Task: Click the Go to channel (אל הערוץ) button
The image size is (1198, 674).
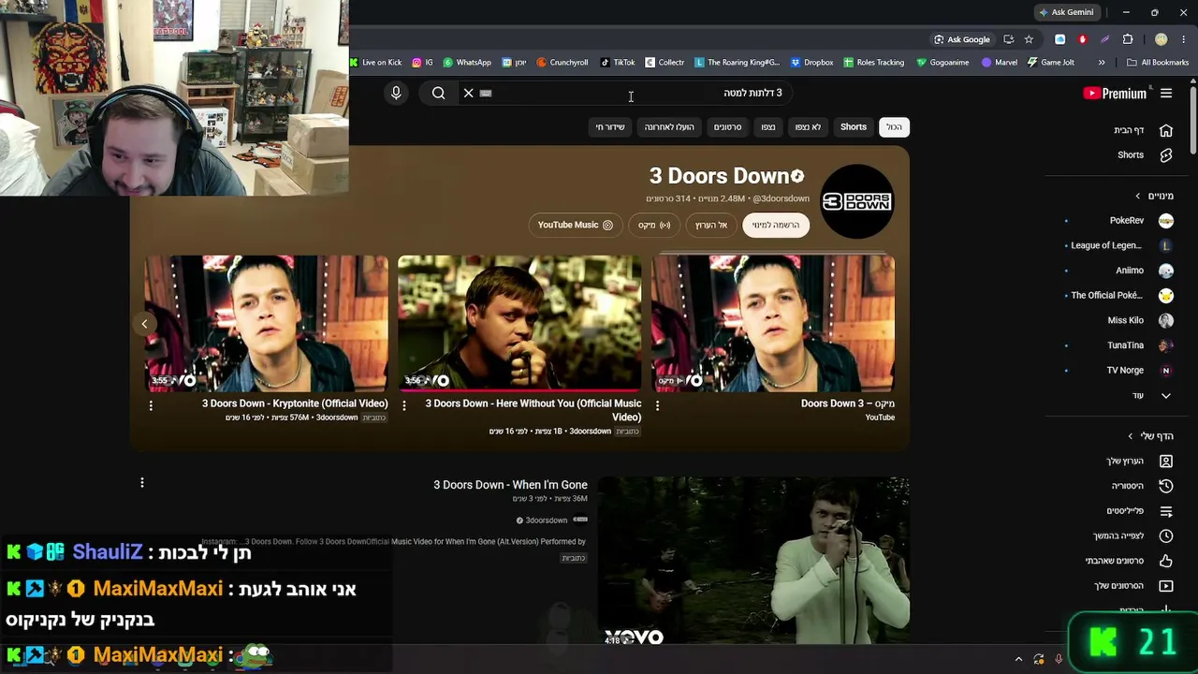Action: (x=711, y=225)
